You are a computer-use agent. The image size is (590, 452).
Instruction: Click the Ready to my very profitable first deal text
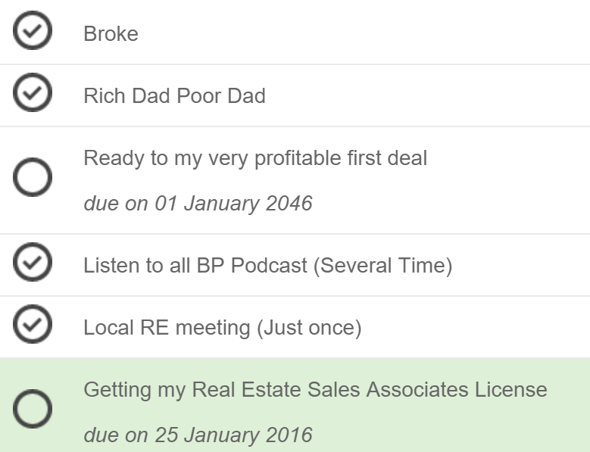[254, 158]
